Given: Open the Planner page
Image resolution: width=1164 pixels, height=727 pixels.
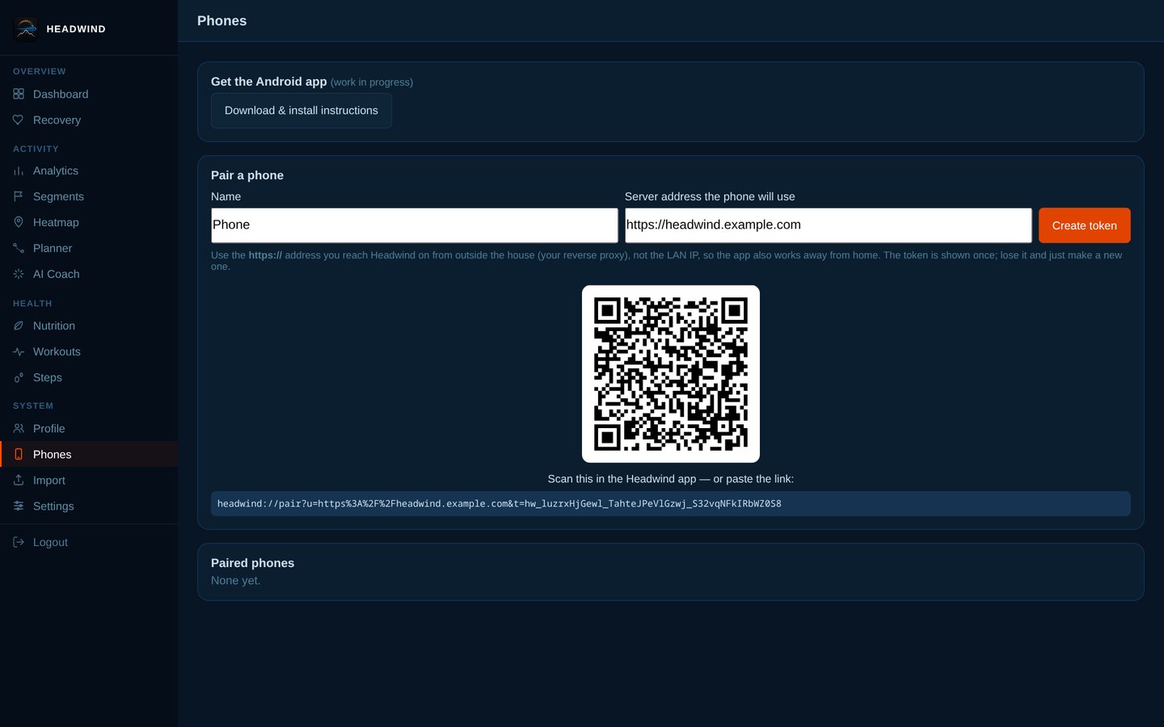Looking at the screenshot, I should point(89,248).
